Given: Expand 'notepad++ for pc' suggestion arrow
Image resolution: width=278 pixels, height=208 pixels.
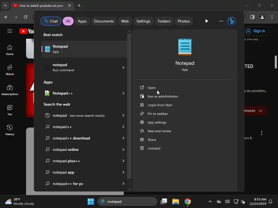Looking at the screenshot, I should point(123,184).
